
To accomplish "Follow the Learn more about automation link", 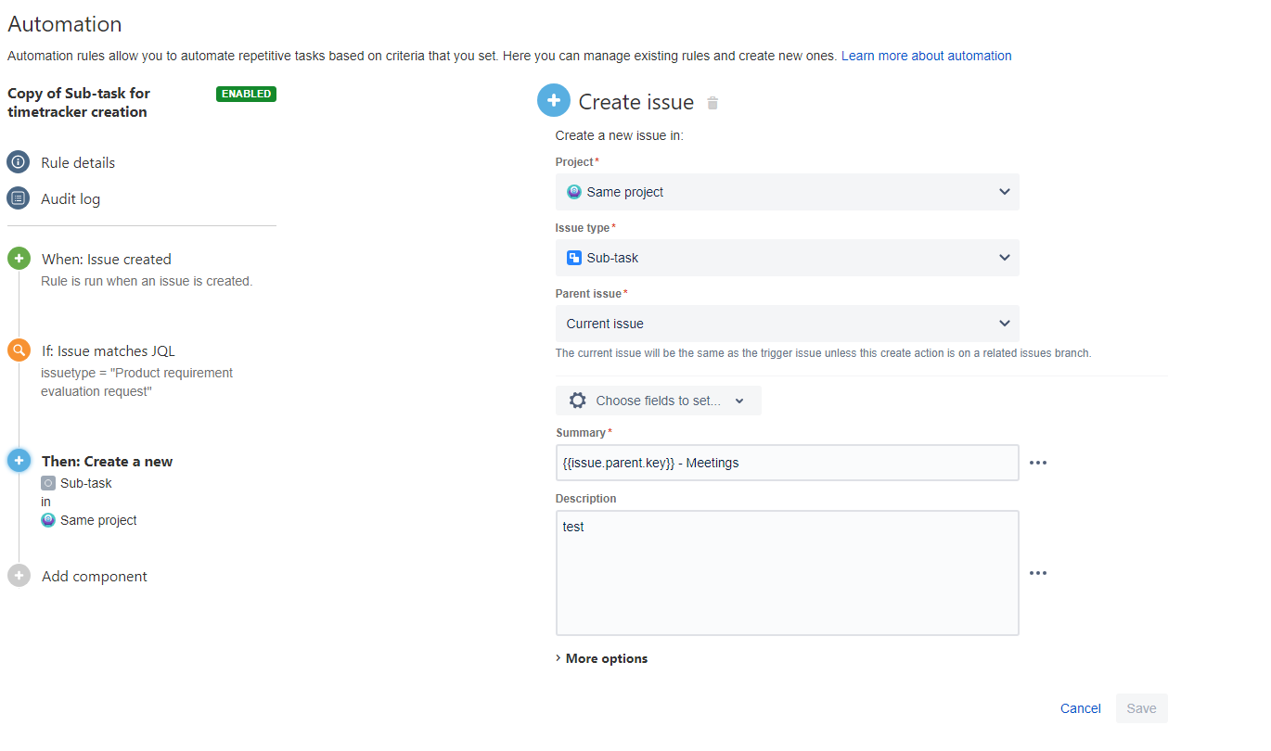I will [926, 56].
